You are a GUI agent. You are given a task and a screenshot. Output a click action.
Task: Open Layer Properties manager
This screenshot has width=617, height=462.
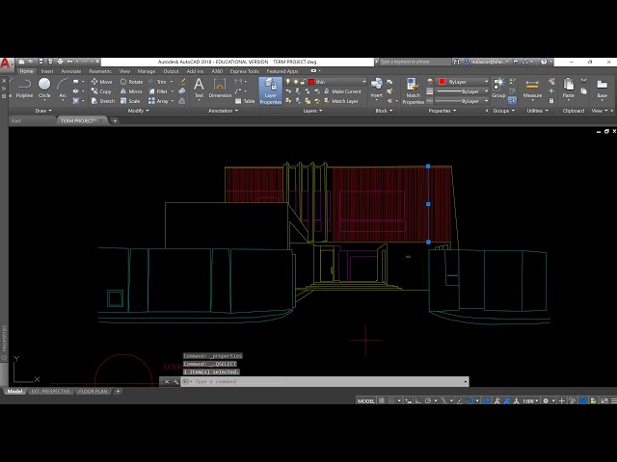(270, 91)
